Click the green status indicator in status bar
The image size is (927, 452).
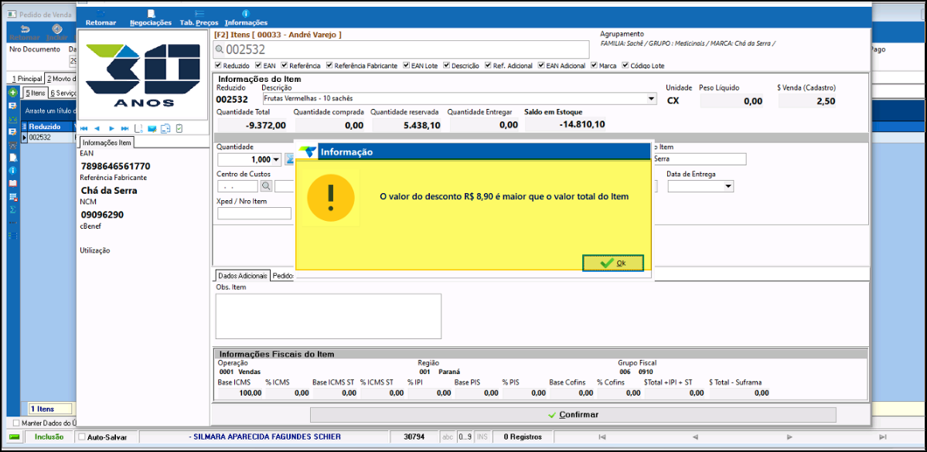(14, 437)
